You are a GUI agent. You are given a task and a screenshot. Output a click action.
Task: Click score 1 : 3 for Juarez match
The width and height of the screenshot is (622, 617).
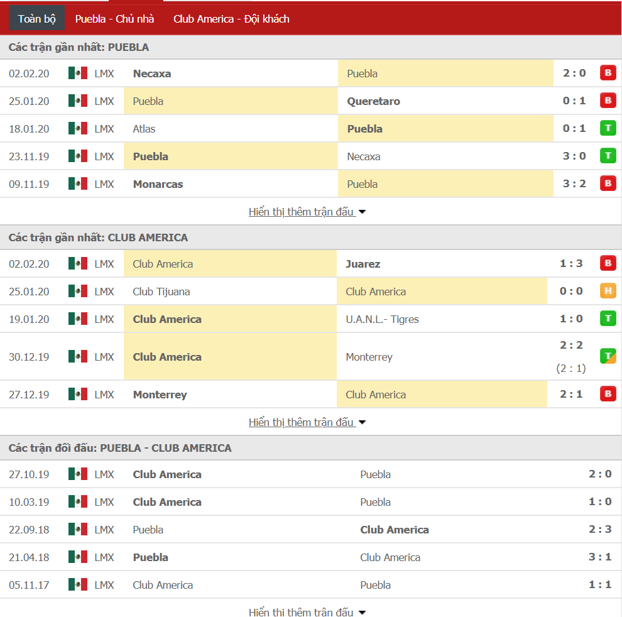[571, 263]
